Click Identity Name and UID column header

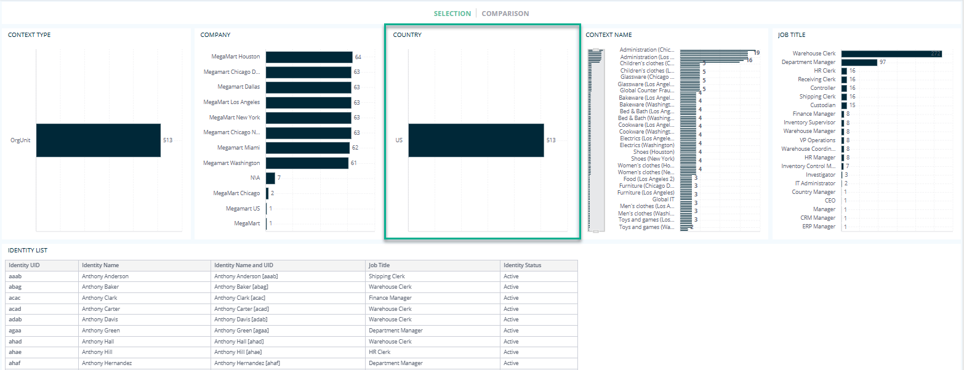coord(288,265)
